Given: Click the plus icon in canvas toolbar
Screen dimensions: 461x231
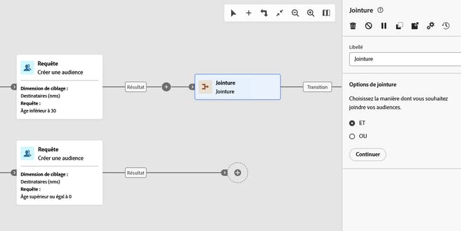Looking at the screenshot, I should pos(249,13).
